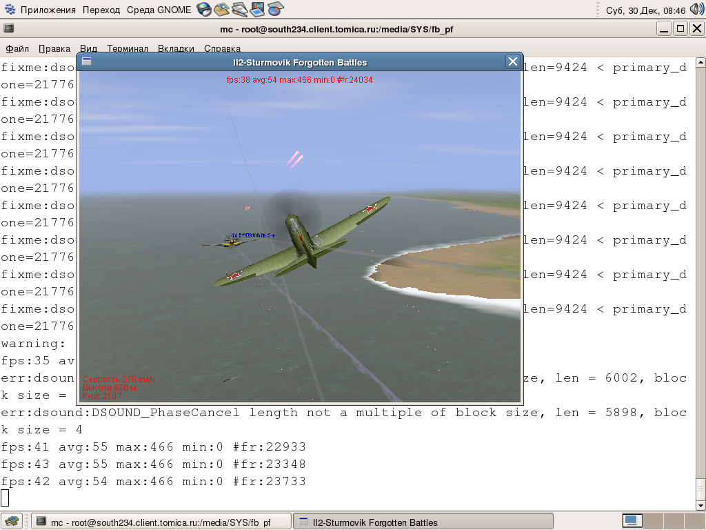Open the Правка menu
Screen dimensions: 706x530
point(54,48)
